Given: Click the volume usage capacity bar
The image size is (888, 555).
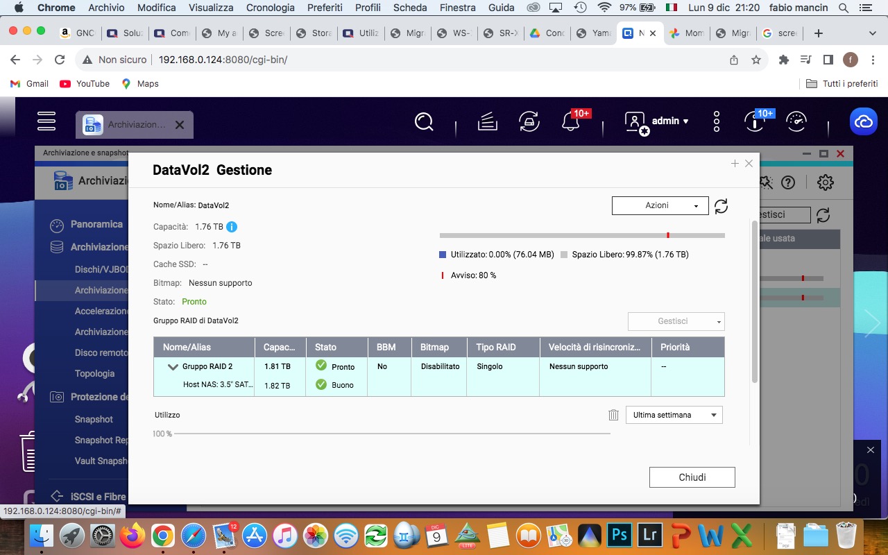Looking at the screenshot, I should point(581,236).
